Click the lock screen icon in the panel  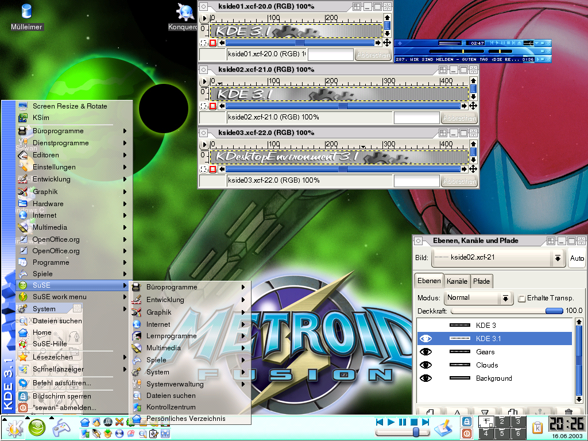[x=467, y=422]
